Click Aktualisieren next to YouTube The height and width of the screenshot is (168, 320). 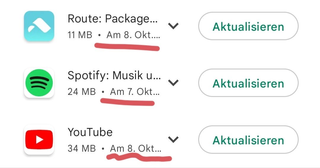click(x=248, y=140)
